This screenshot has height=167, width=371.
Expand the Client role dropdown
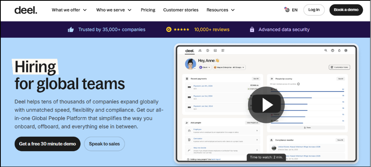[x=205, y=67]
